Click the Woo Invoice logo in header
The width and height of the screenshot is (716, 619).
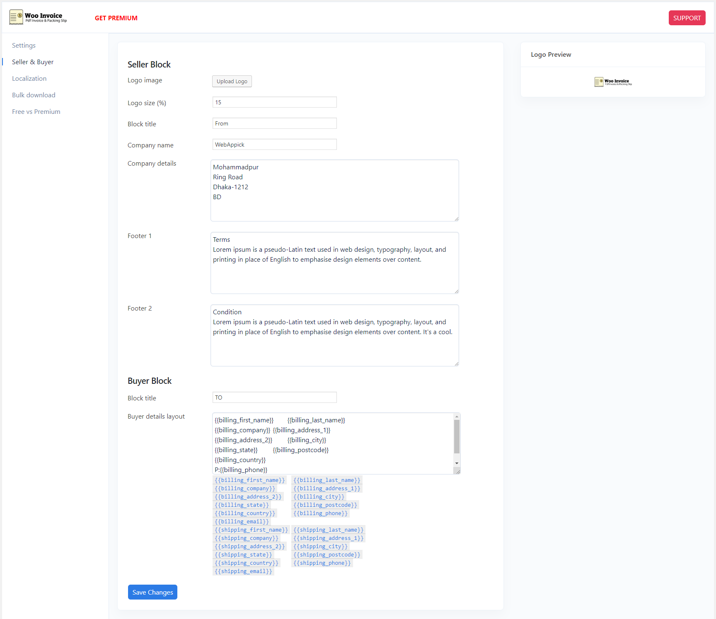(38, 17)
